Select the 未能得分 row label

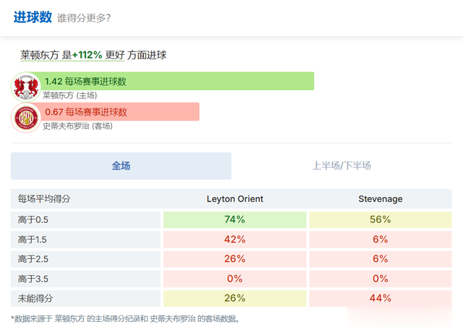point(35,298)
